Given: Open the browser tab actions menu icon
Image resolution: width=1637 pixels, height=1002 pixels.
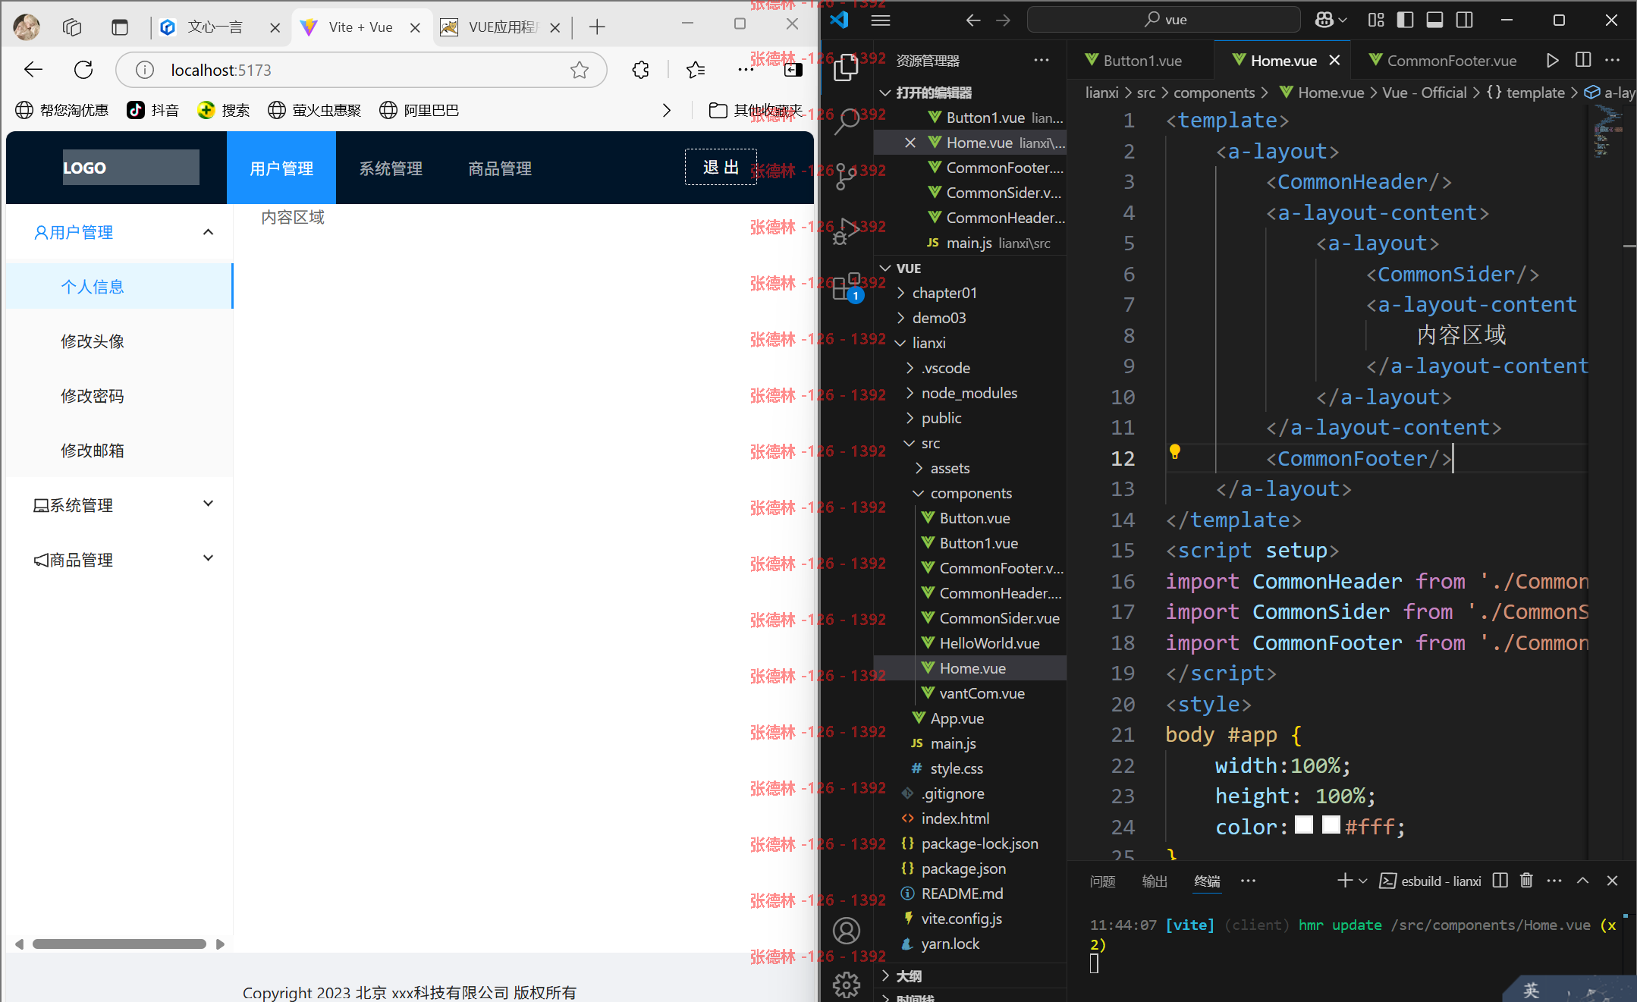Looking at the screenshot, I should (x=120, y=27).
